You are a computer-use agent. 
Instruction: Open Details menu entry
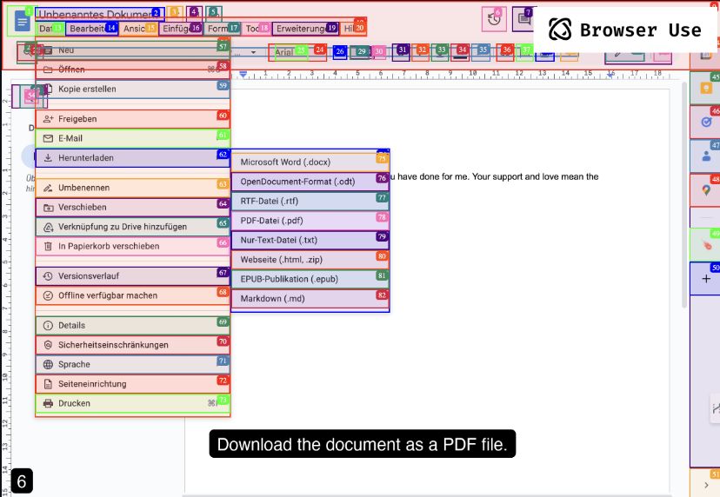point(133,325)
